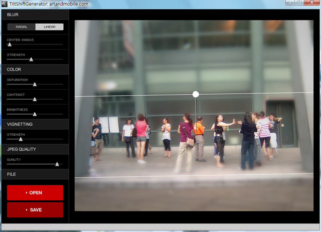Screen dimensions: 321x232
Task: Click the JPEG QUALITY section header
Action: 35,149
